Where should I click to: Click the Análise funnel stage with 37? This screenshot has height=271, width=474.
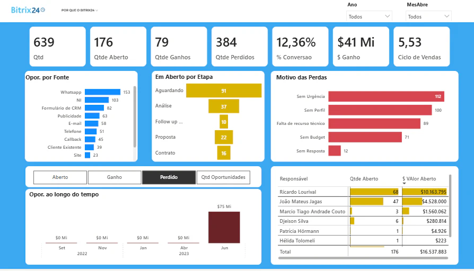[x=224, y=106]
